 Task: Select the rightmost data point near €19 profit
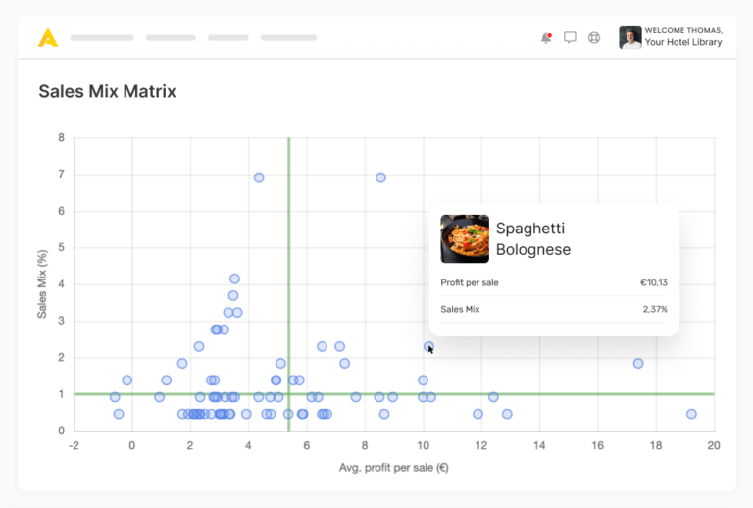click(x=691, y=414)
